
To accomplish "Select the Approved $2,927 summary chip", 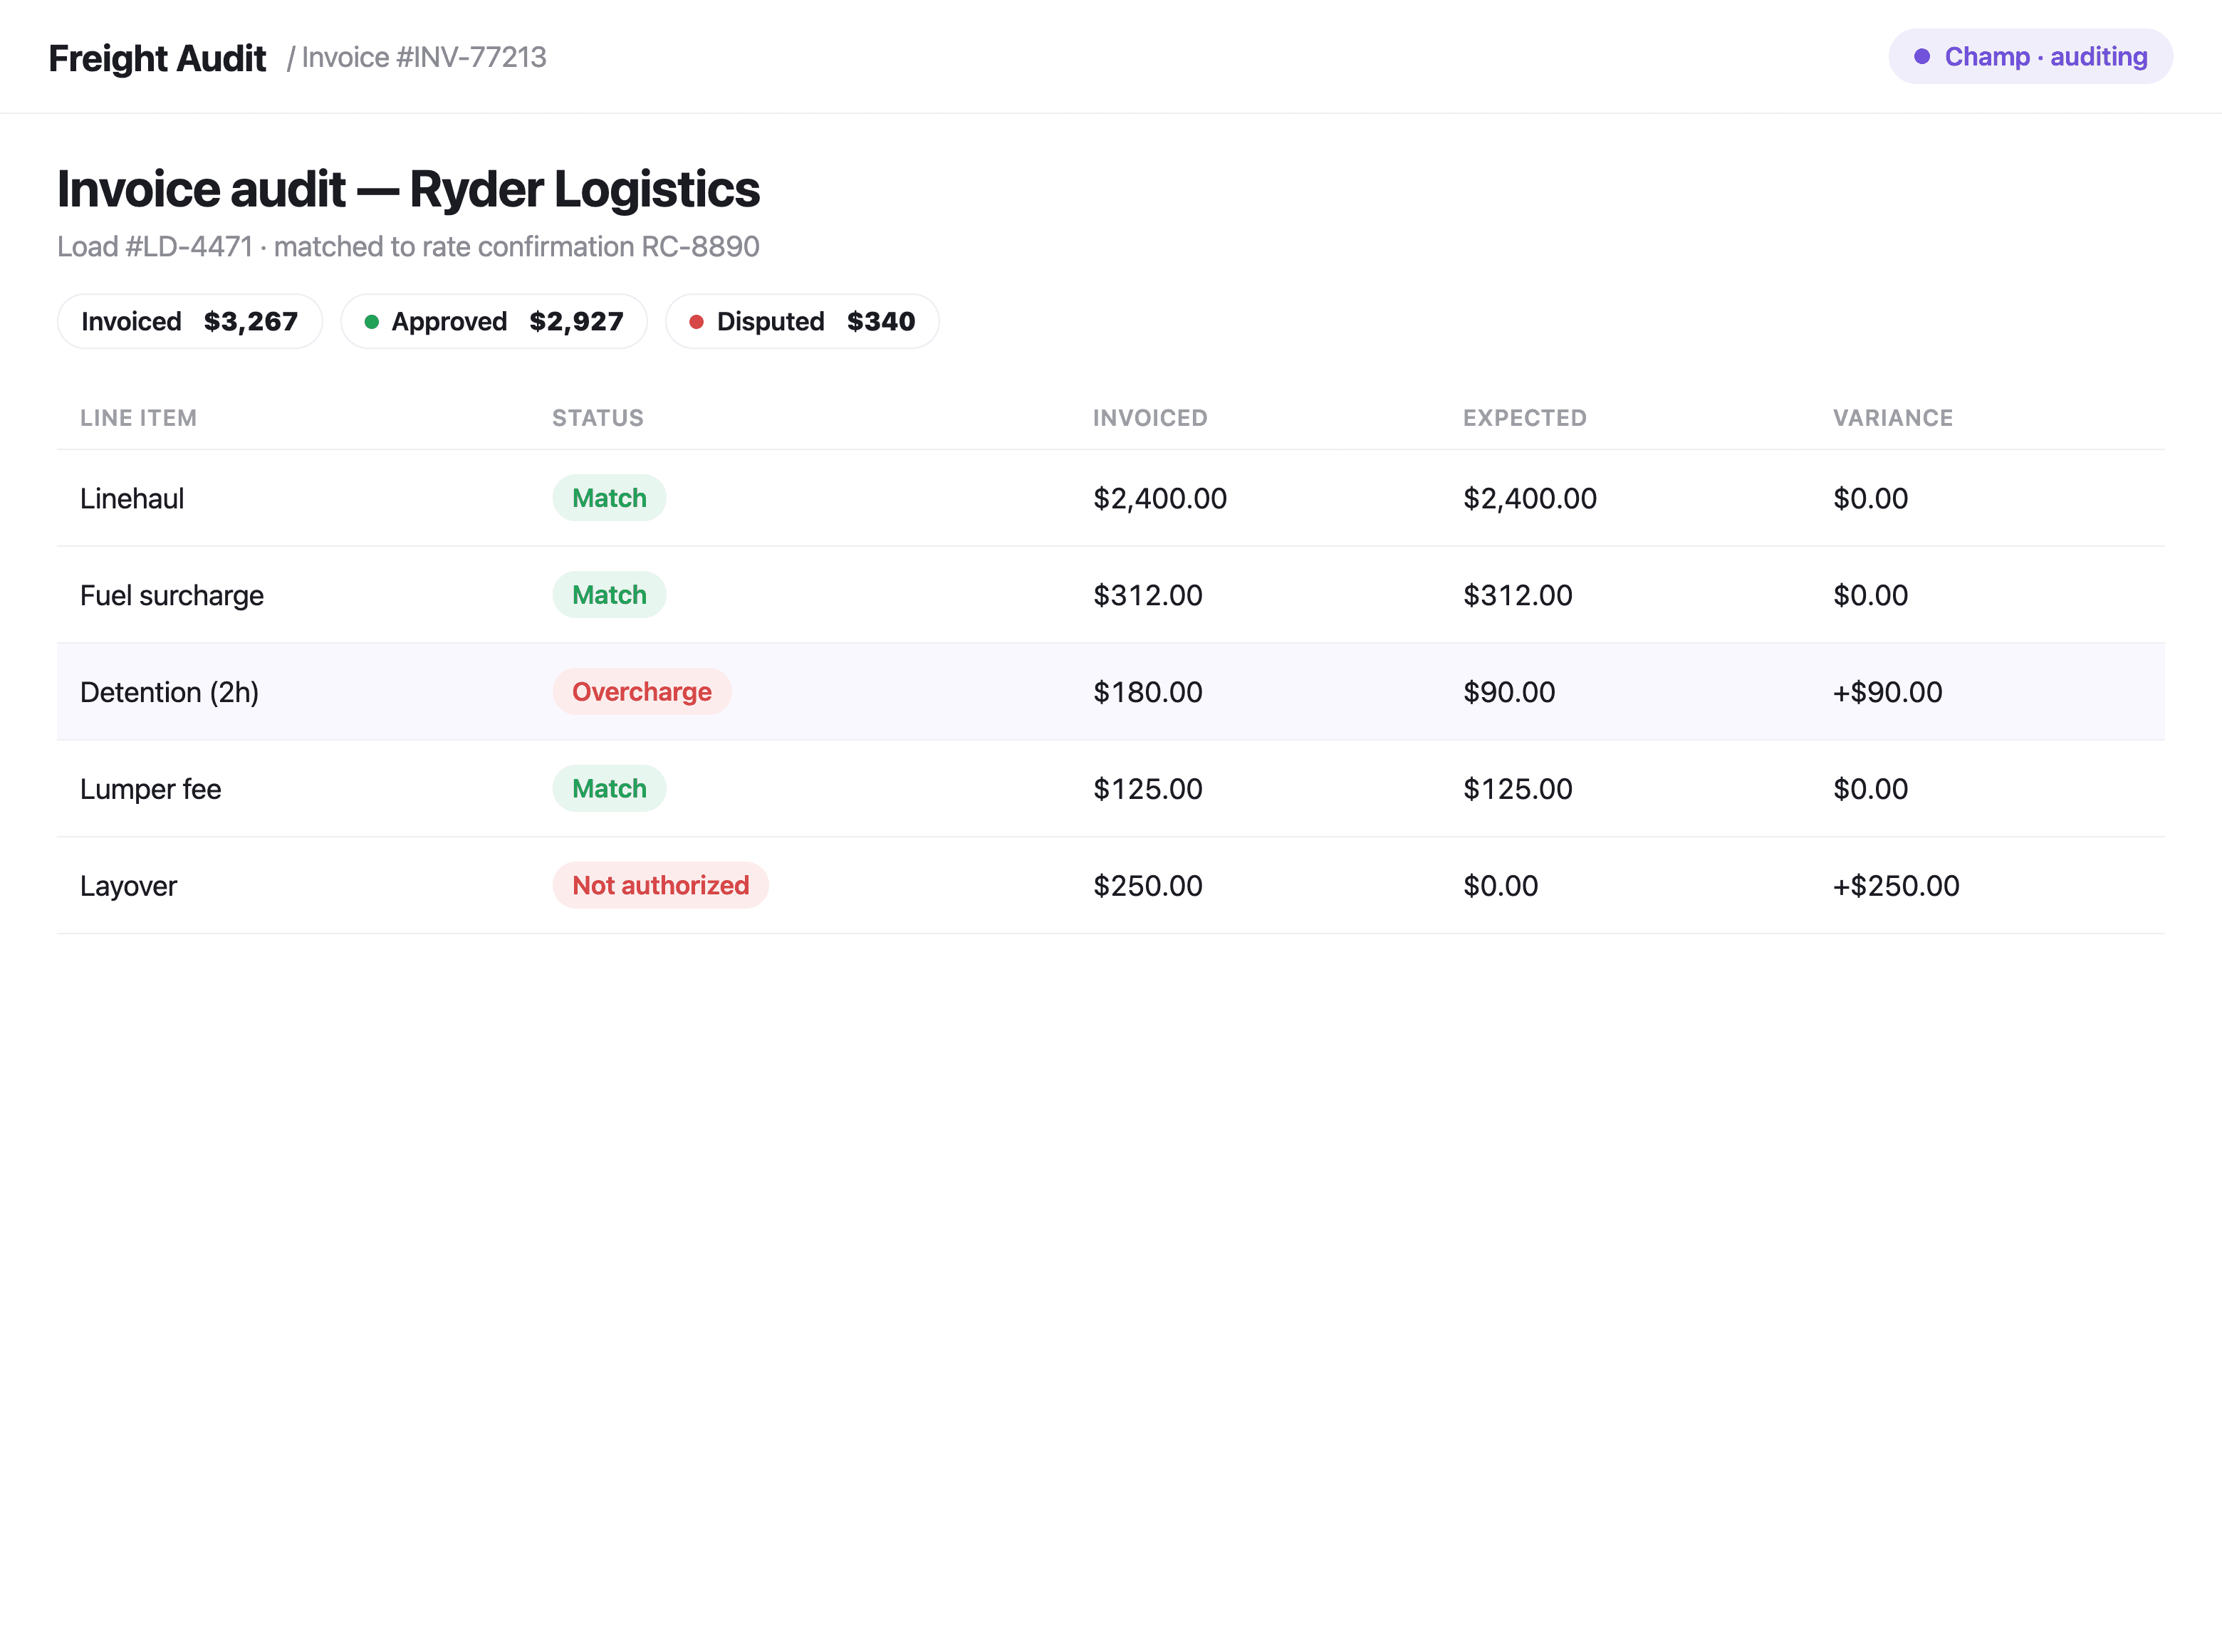I will (494, 321).
